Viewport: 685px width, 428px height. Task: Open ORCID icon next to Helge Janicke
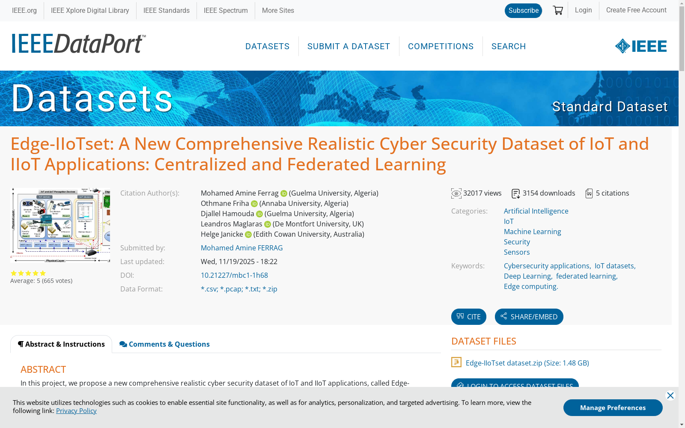point(248,235)
